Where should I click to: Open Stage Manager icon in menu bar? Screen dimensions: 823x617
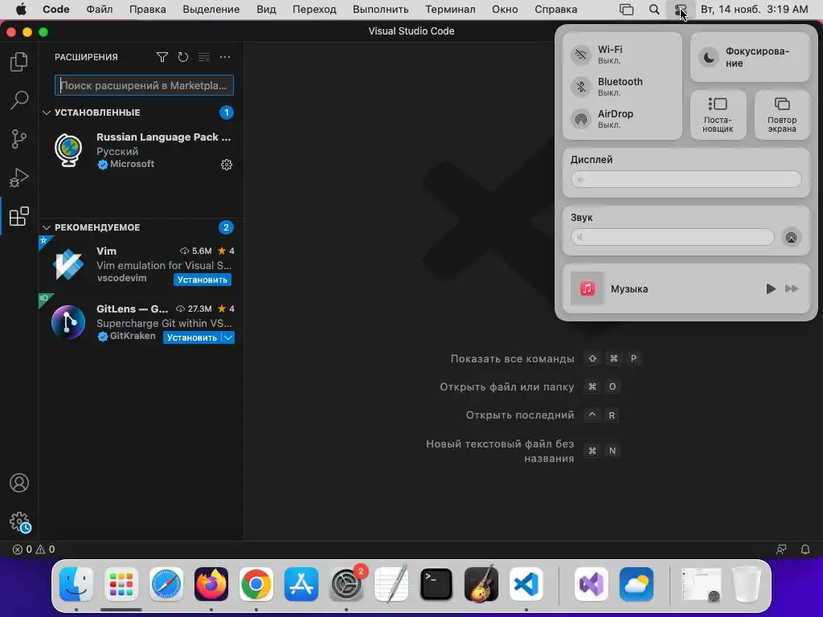coord(626,10)
